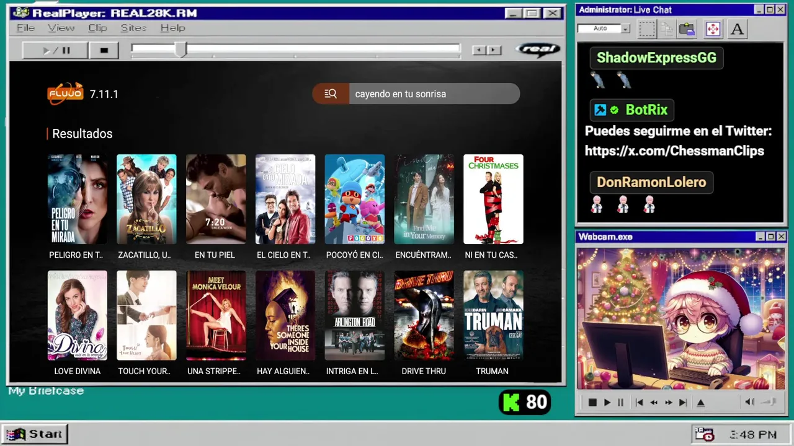Viewport: 794px width, 446px height.
Task: Open the Meet Monica Velour poster
Action: (216, 315)
